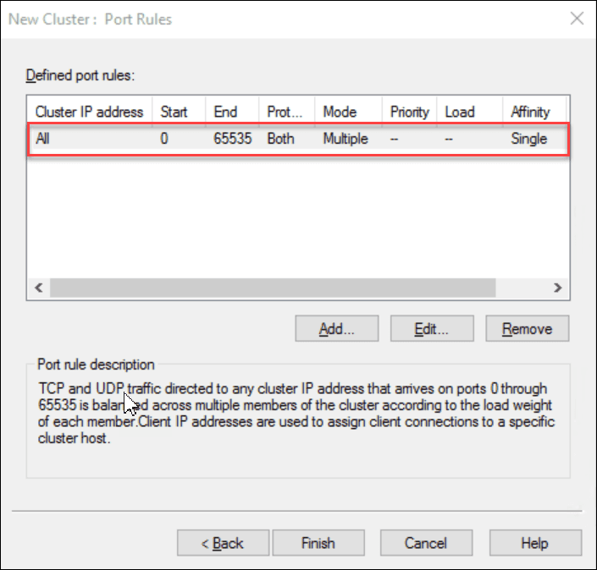597x570 pixels.
Task: Click the Add... button
Action: tap(336, 329)
